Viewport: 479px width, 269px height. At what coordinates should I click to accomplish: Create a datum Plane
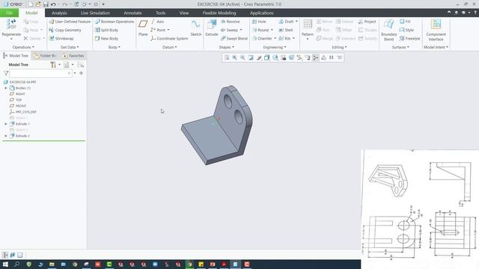click(x=143, y=28)
